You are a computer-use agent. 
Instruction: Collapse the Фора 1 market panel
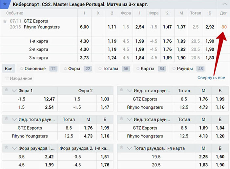pyautogui.click(x=14, y=91)
